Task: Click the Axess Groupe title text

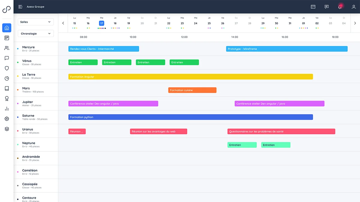Action: pos(35,7)
